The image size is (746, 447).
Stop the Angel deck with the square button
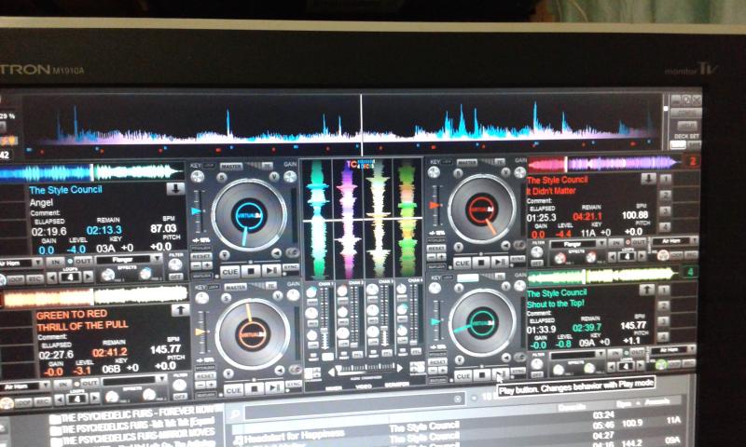pyautogui.click(x=251, y=271)
